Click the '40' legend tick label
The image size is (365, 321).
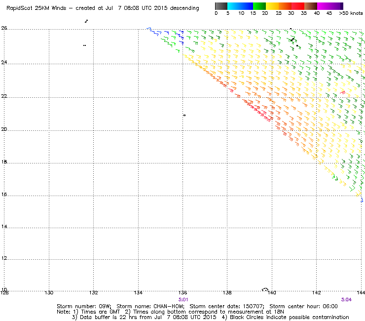317,13
